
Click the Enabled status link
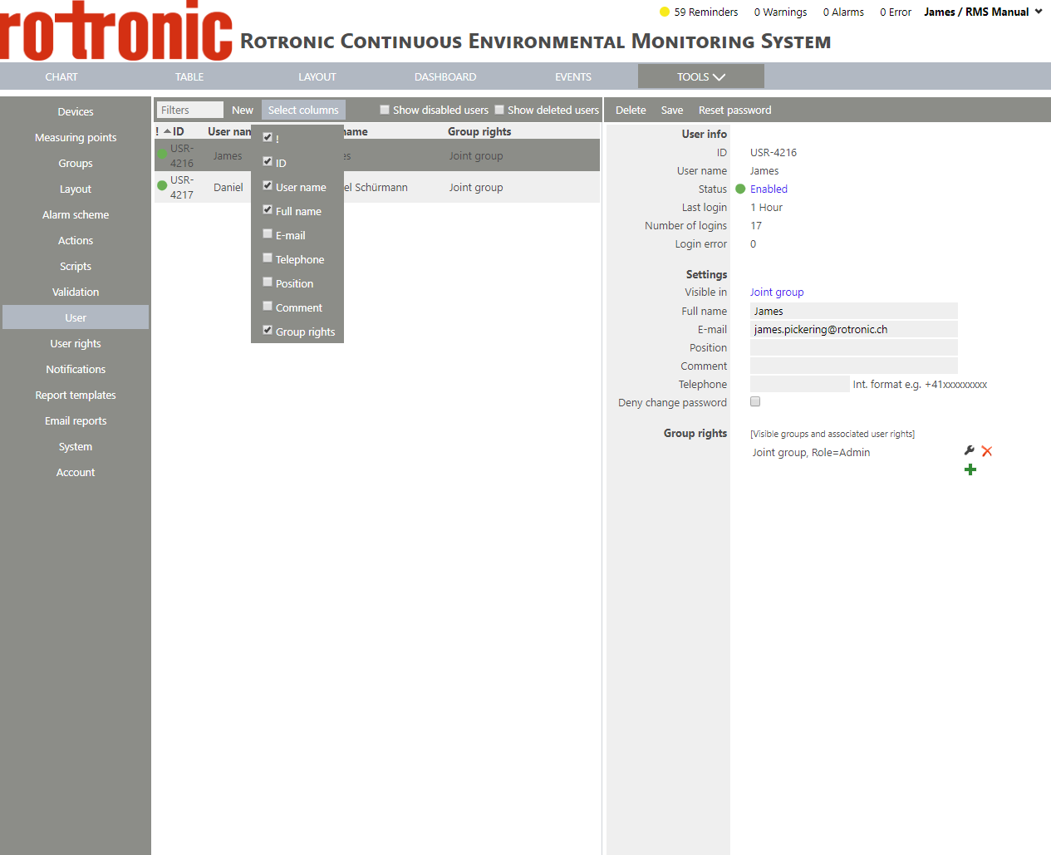(x=769, y=189)
